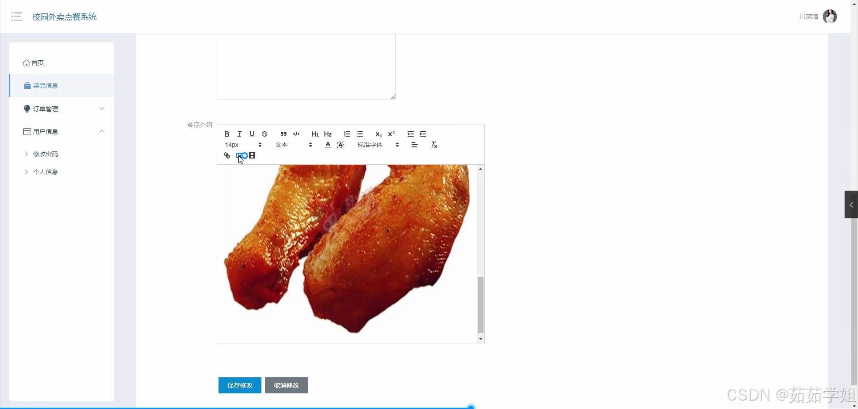The image size is (858, 409).
Task: Open the text alignment options
Action: [x=415, y=145]
